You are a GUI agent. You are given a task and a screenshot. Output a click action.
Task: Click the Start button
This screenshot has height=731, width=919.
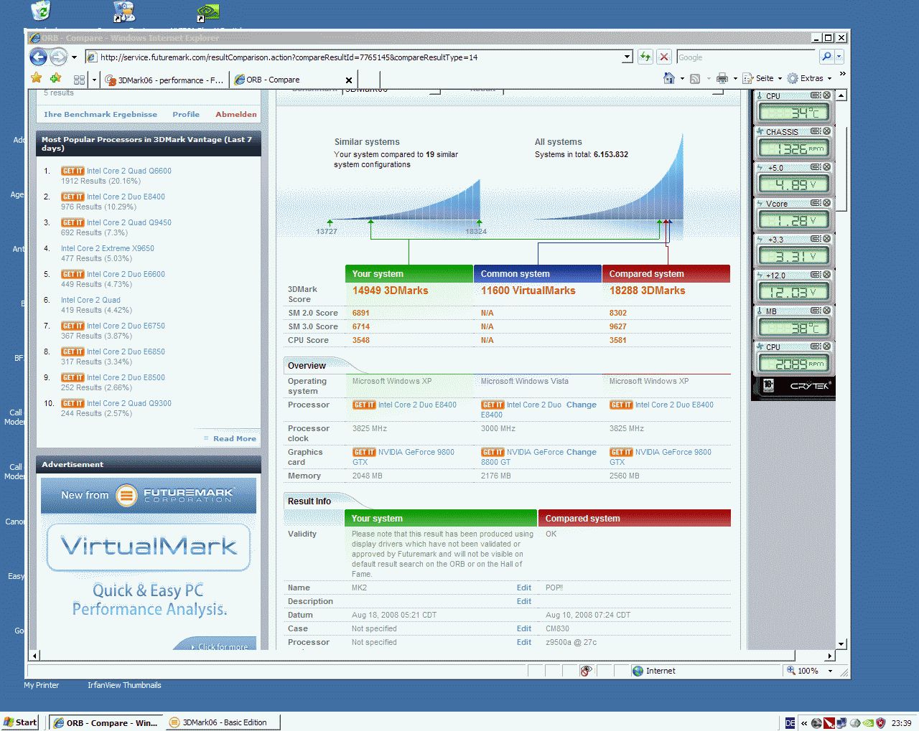click(x=20, y=722)
